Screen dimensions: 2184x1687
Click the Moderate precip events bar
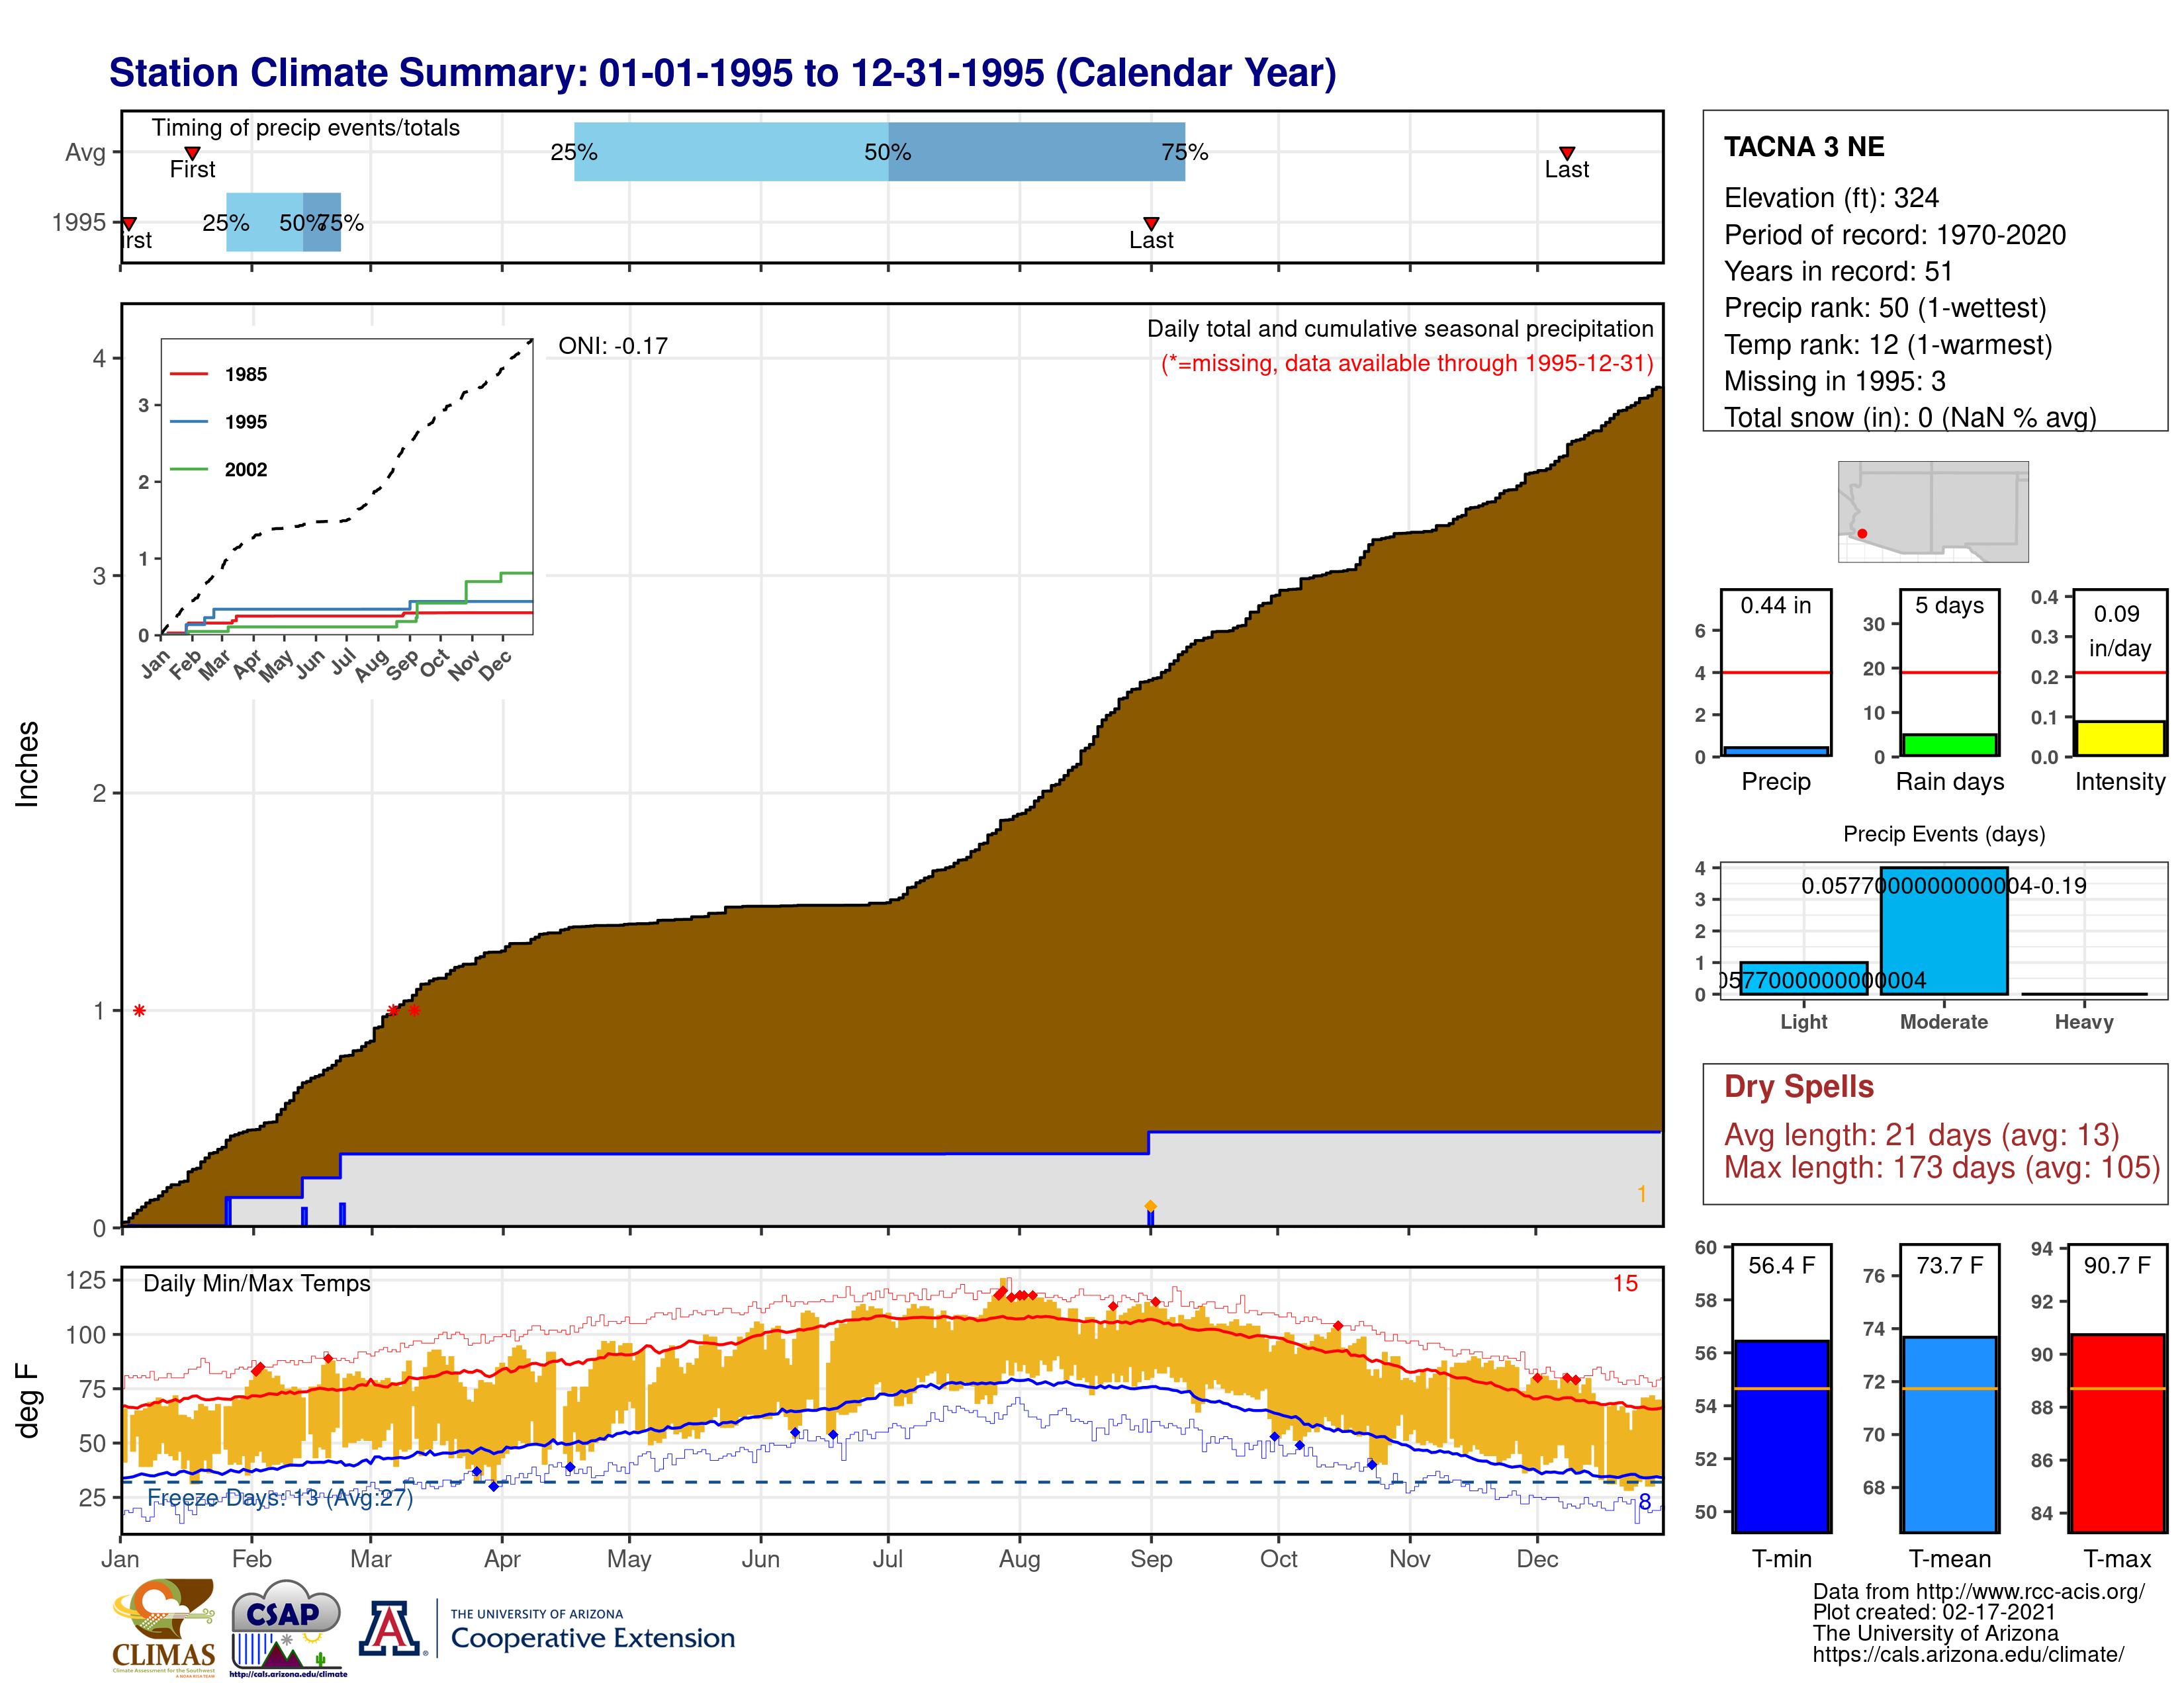[1944, 930]
